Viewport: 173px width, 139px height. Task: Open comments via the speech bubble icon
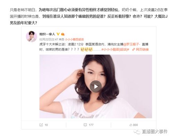coord(85,125)
